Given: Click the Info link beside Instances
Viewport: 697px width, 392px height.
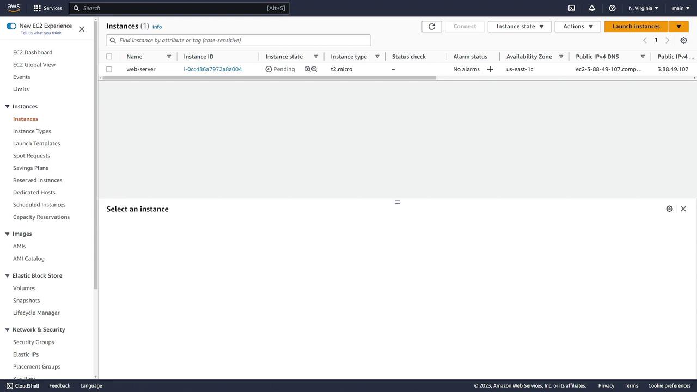Looking at the screenshot, I should [157, 27].
